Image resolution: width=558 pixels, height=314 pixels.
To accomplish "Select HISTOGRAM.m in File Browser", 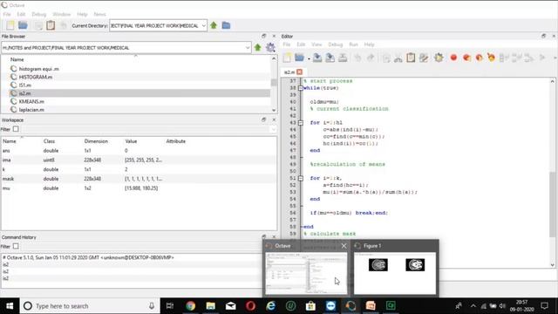I will click(x=36, y=77).
